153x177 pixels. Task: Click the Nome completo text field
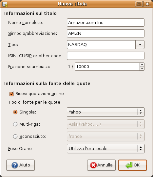105,23
